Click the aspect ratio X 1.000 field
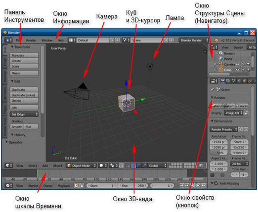This screenshot has width=258, height=212. click(x=219, y=164)
